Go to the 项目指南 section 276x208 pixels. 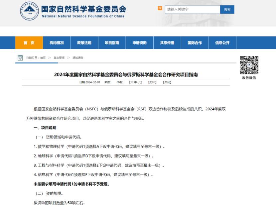click(x=112, y=43)
